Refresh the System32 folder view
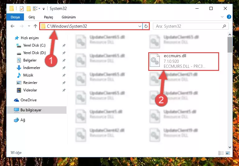This screenshot has height=166, width=239. point(146,26)
